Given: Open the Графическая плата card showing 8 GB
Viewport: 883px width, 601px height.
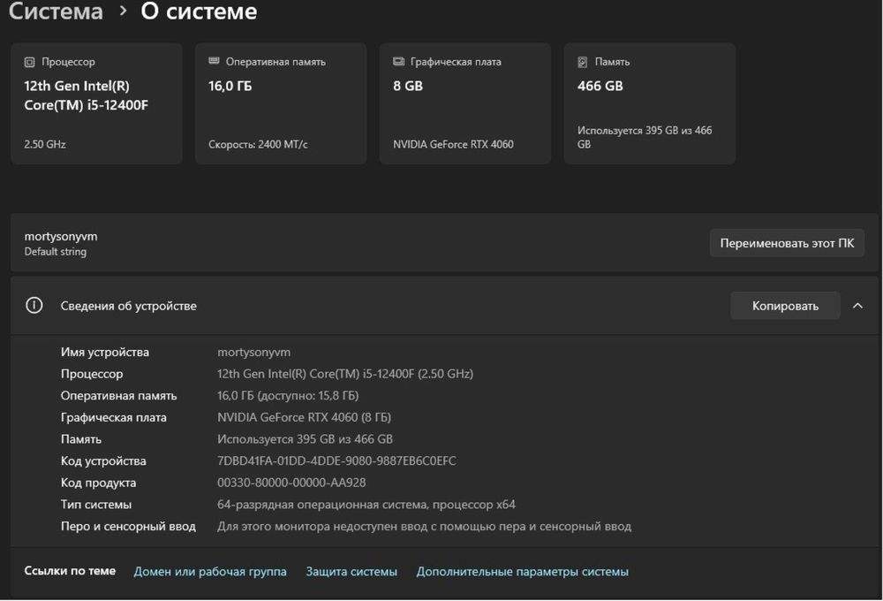Looking at the screenshot, I should [x=465, y=103].
